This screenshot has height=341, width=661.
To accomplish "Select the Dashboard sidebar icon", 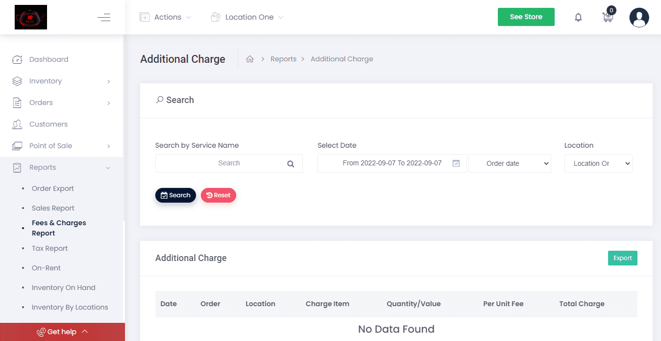I will tap(17, 59).
